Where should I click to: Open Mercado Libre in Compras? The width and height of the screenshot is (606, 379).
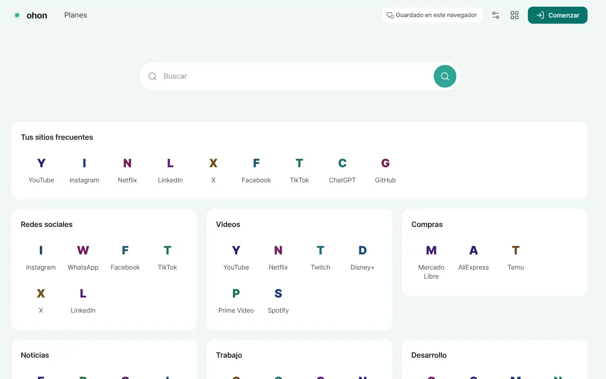(431, 262)
